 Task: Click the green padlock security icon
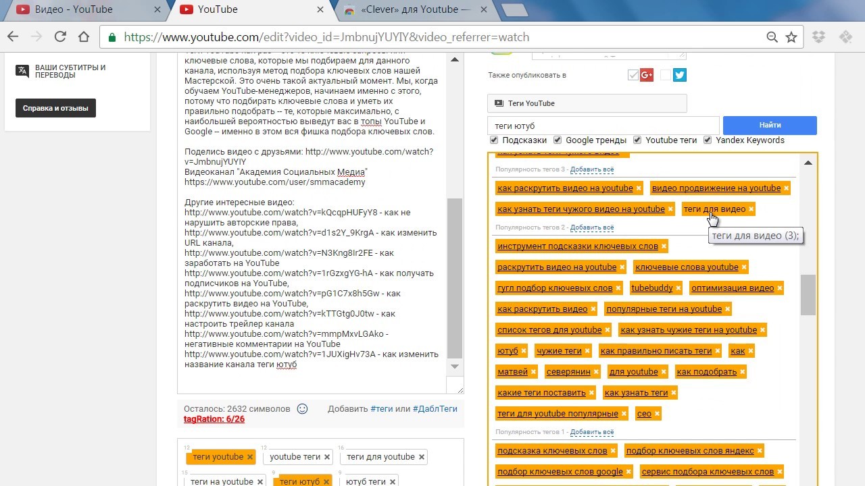(112, 38)
